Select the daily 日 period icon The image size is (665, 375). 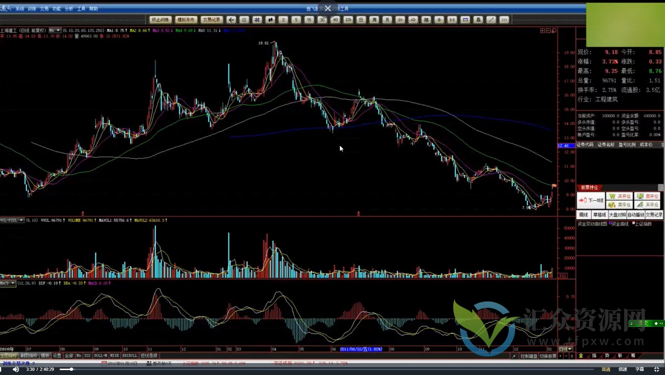[x=361, y=20]
